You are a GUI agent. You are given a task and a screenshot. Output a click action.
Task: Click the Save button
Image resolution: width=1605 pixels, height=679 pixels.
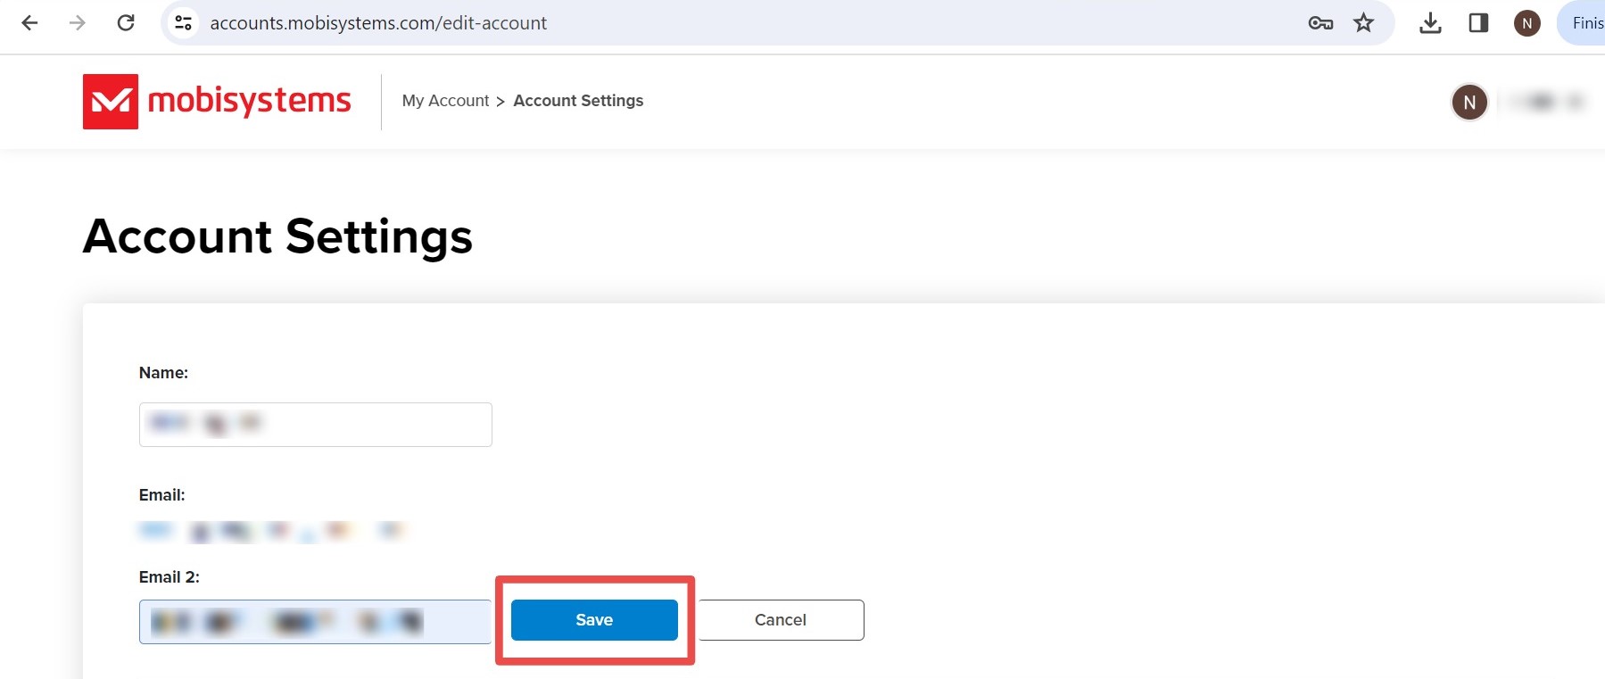(x=594, y=620)
